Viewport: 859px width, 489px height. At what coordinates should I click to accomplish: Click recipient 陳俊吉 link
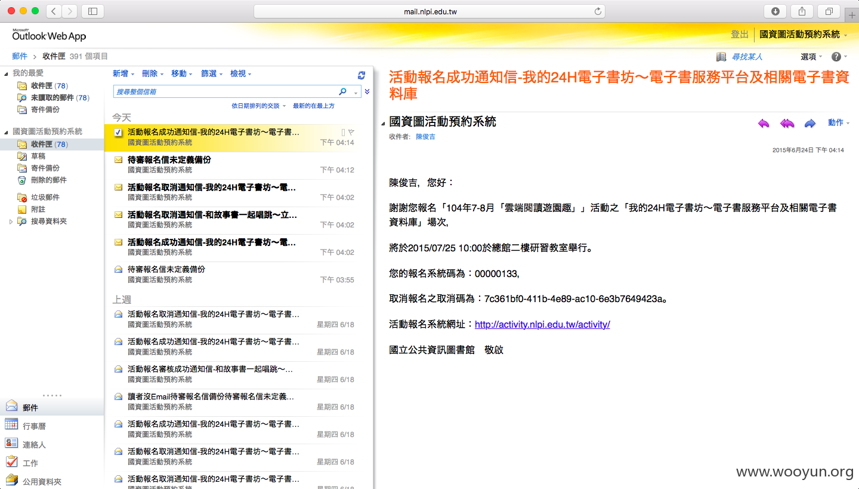[x=425, y=137]
